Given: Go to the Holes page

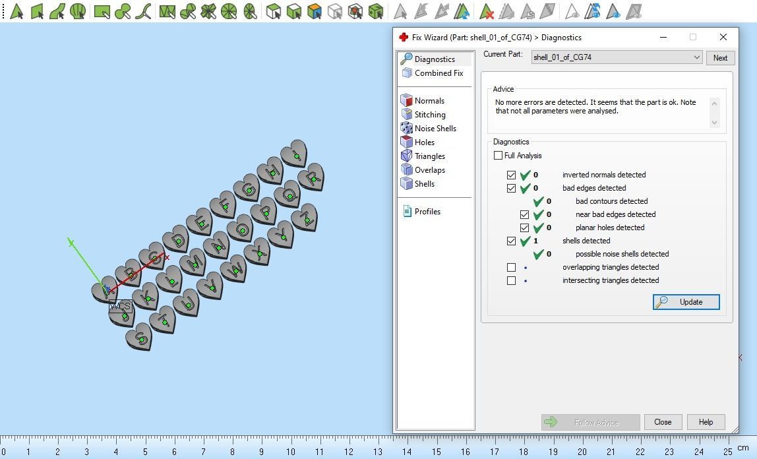Looking at the screenshot, I should tap(425, 142).
